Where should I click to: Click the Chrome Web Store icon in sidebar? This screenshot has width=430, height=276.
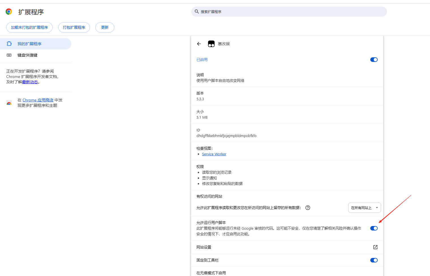[x=9, y=103]
